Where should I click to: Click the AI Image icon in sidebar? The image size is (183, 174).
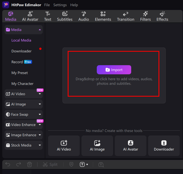(8, 104)
